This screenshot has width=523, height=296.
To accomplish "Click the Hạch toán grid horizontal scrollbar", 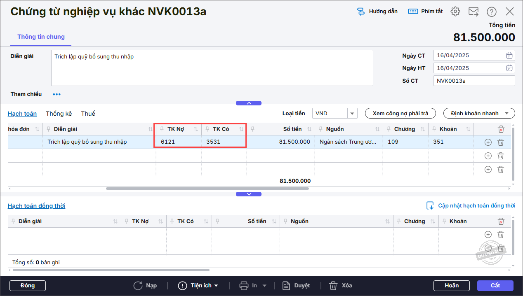I will tap(207, 189).
